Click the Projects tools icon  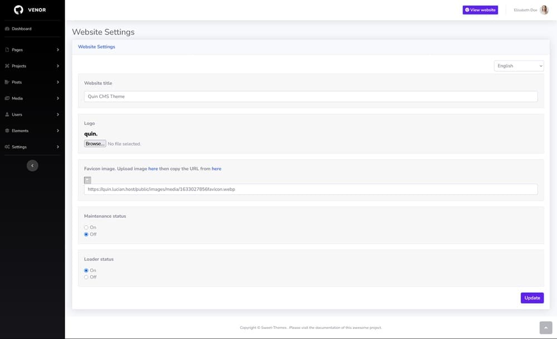pos(7,66)
